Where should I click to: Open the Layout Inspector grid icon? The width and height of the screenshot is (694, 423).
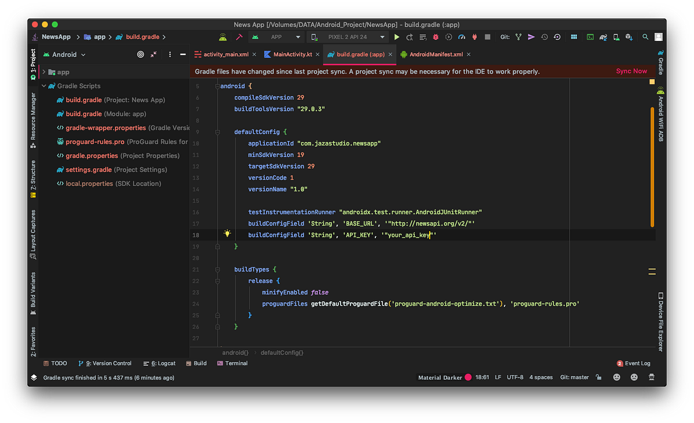pos(574,36)
